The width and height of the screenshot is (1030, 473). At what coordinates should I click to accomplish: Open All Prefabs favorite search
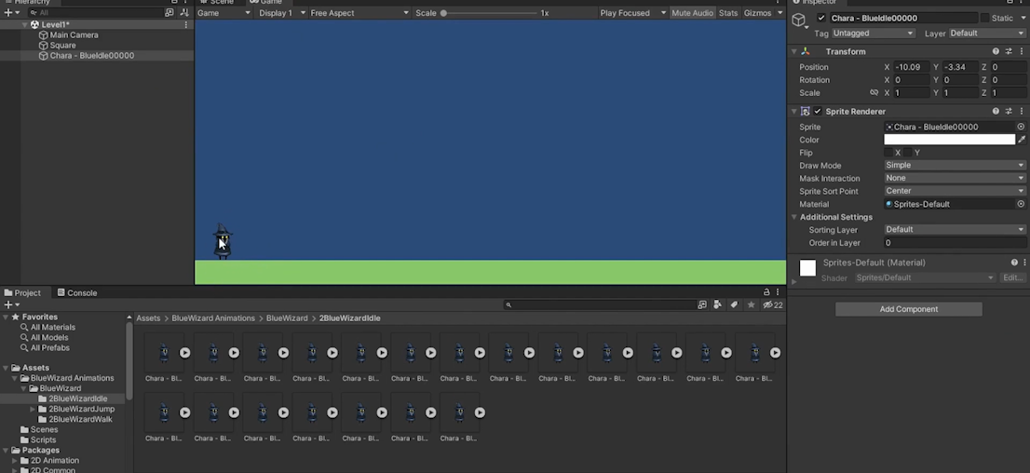pyautogui.click(x=49, y=347)
